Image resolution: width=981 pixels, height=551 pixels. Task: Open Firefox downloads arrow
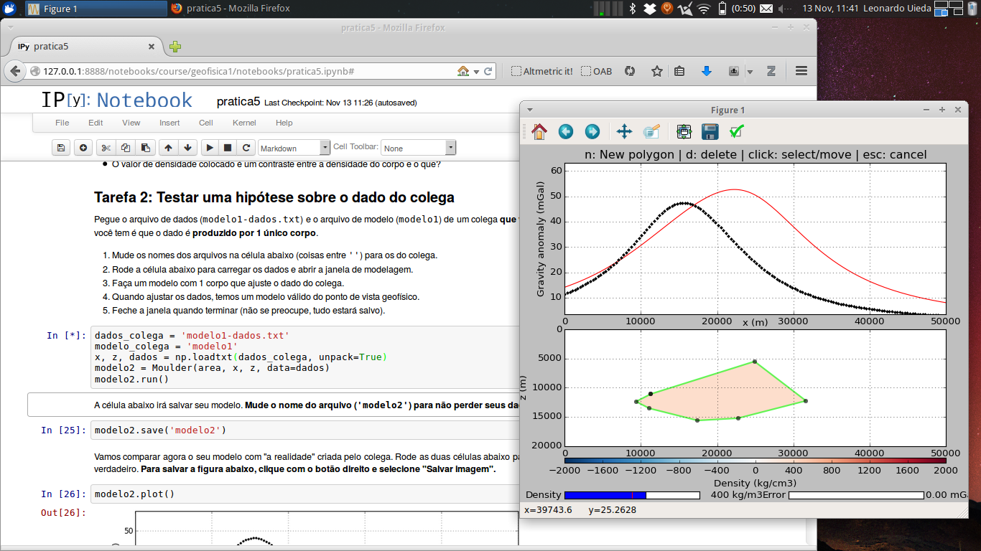[x=707, y=71]
